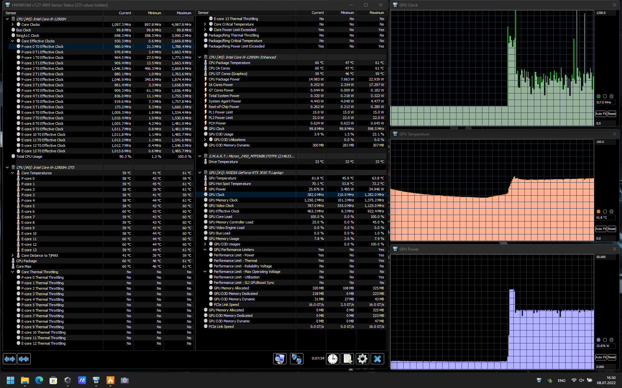Click the collapse-all arrows button bottom-left

[24, 359]
